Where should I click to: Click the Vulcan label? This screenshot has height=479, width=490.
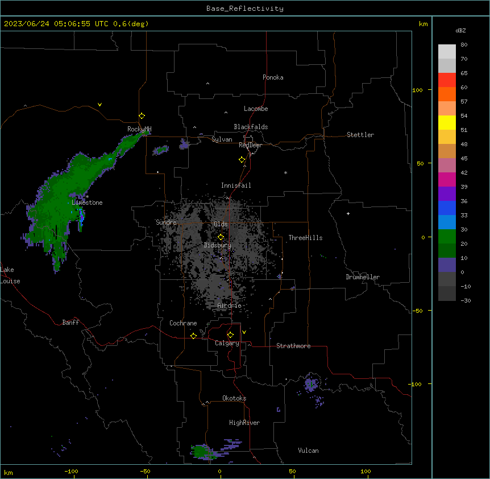point(308,451)
